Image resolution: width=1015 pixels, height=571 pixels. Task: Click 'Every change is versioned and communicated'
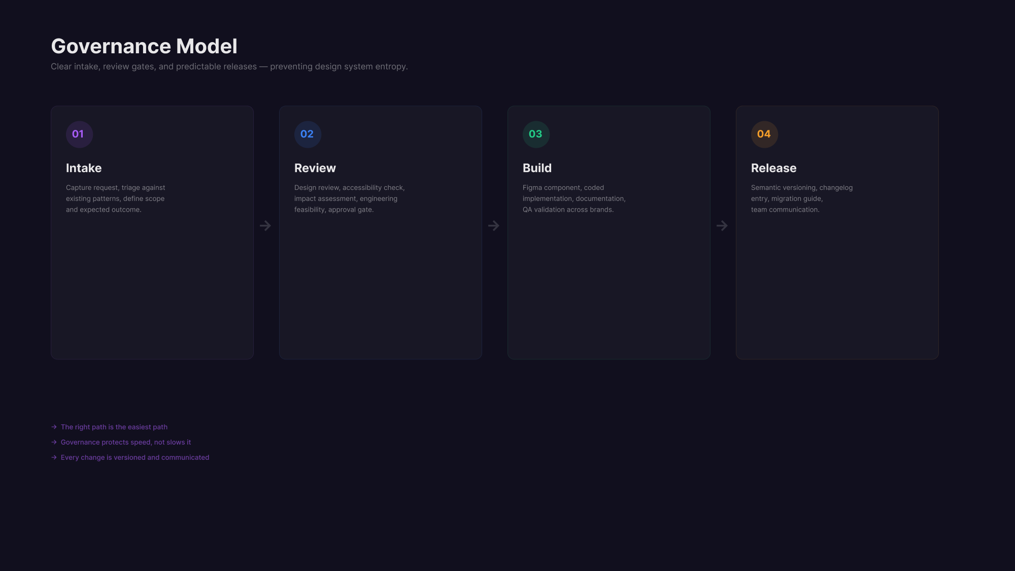click(135, 457)
